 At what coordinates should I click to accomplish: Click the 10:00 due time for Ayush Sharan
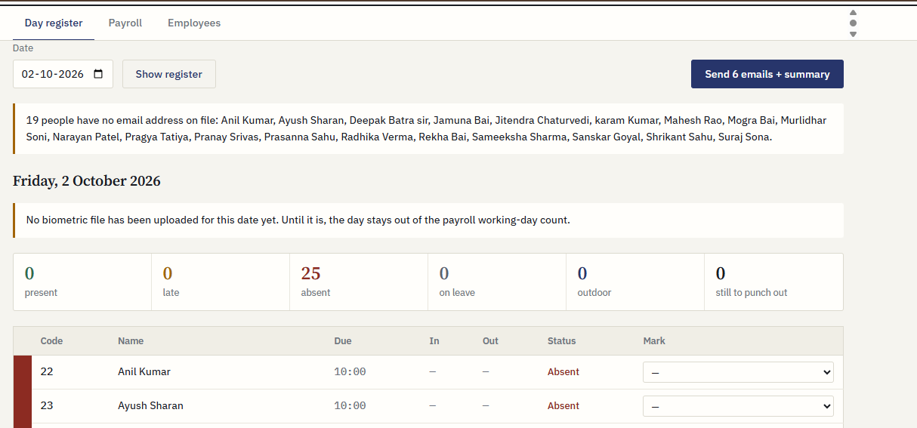pos(350,406)
